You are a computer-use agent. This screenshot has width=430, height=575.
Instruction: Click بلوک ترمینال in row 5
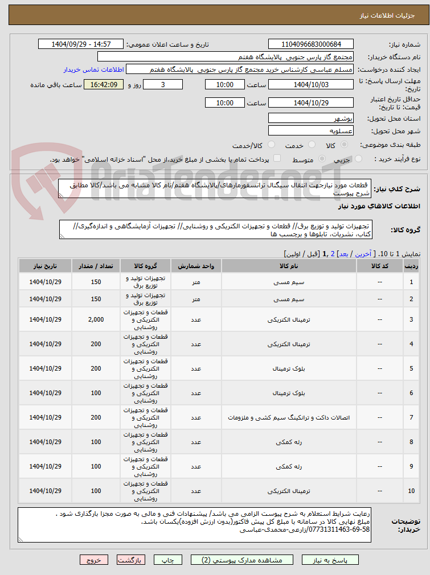pos(289,368)
